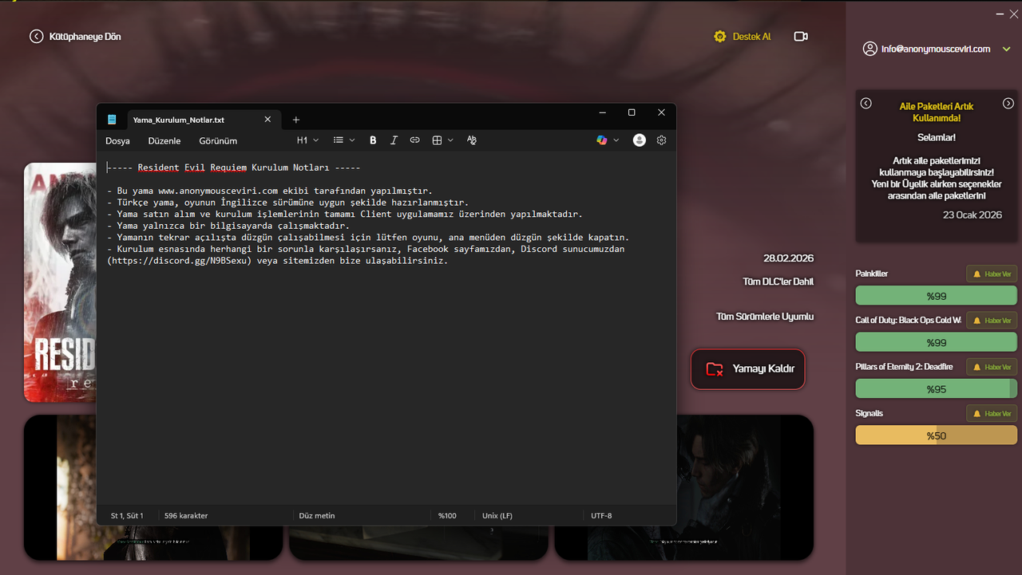Toggle bold formatting in Notepad
This screenshot has width=1022, height=575.
[373, 140]
